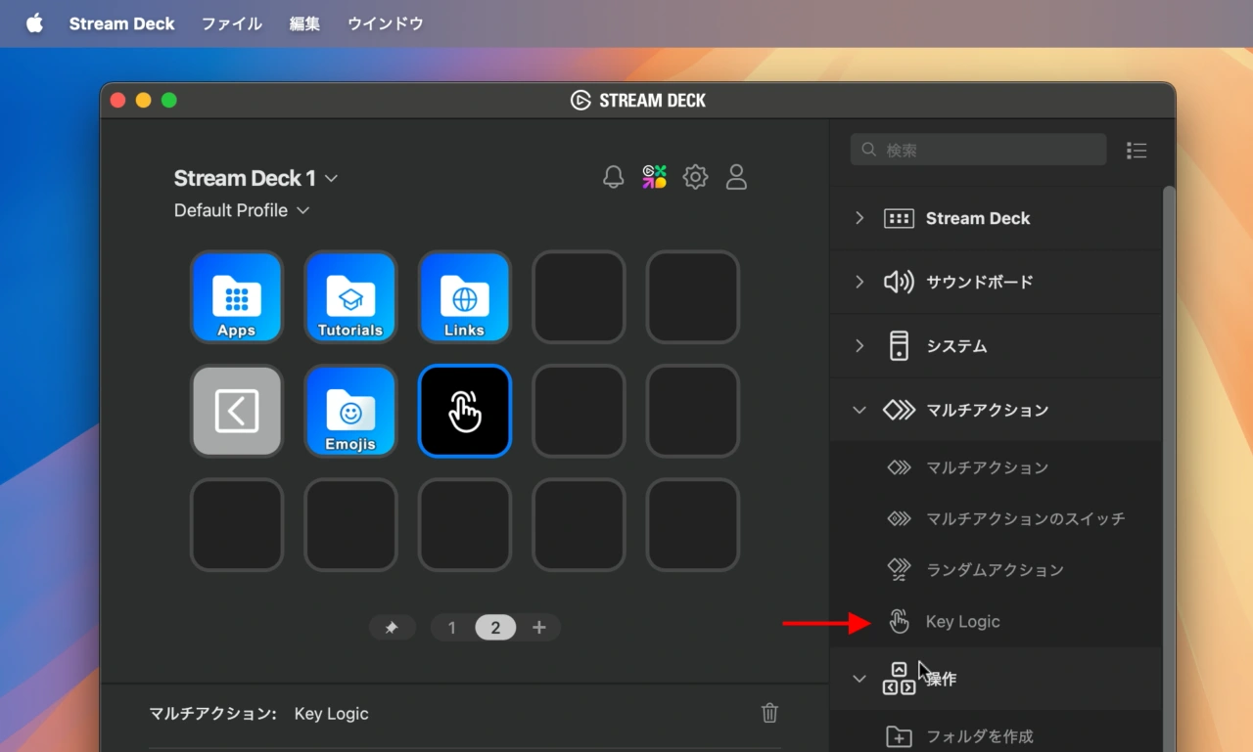Pin the current profile page
Viewport: 1253px width, 752px height.
(x=393, y=627)
